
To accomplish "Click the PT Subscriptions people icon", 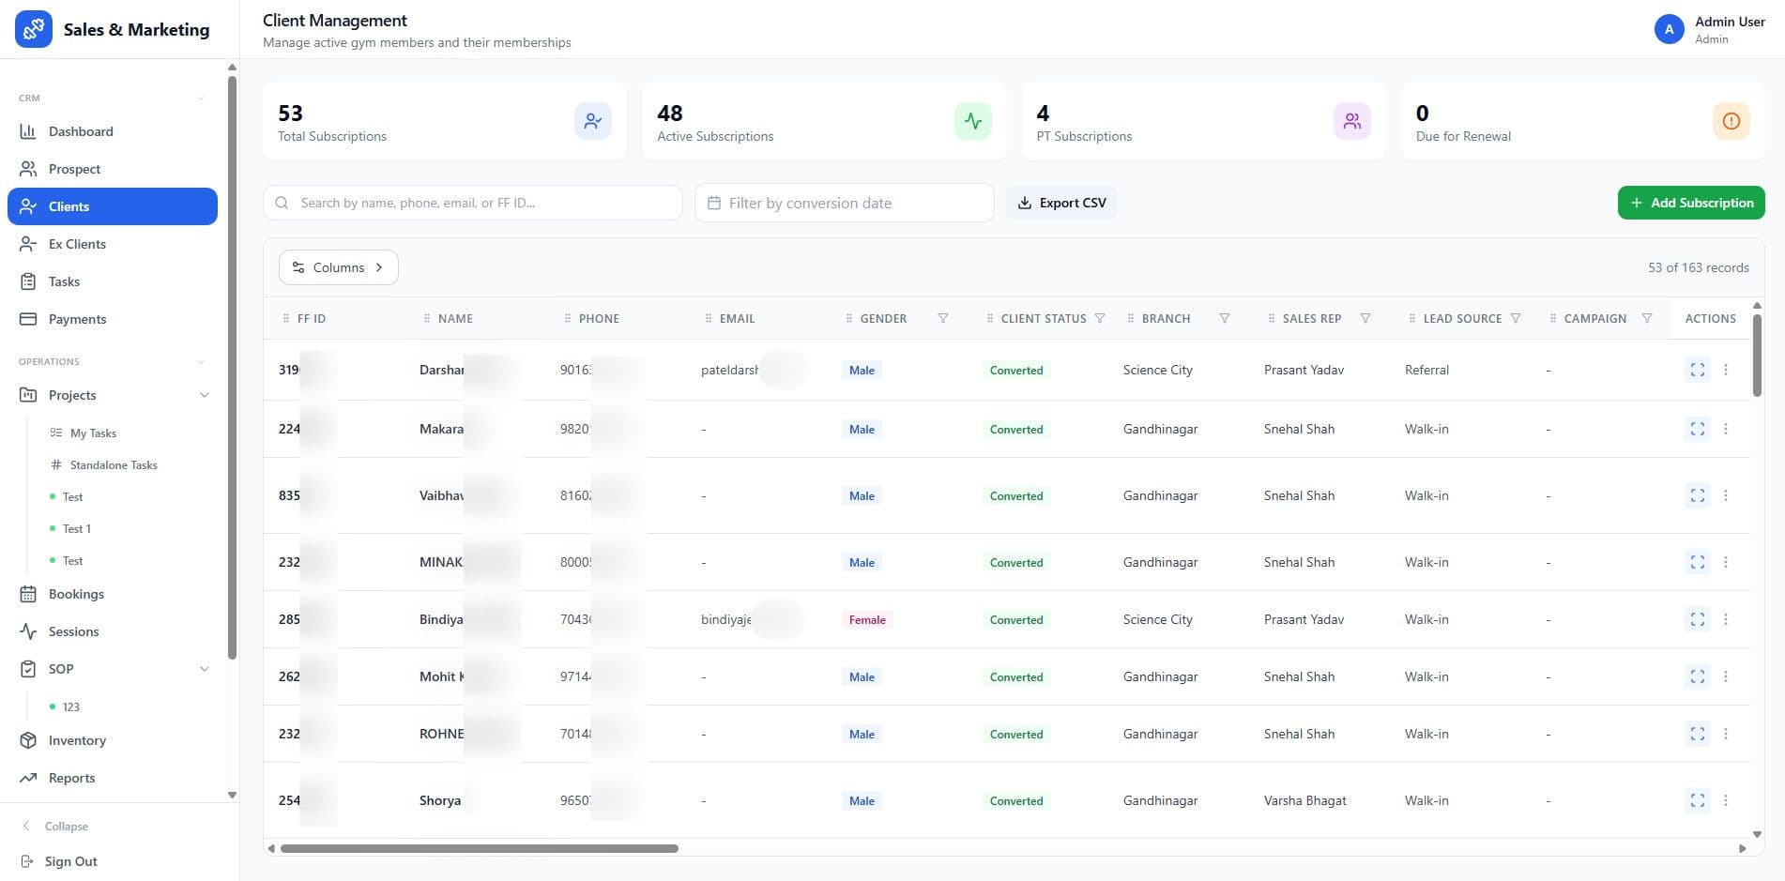I will (1351, 121).
